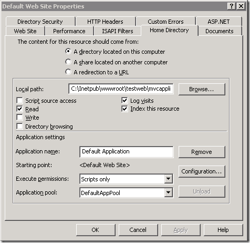The height and width of the screenshot is (243, 250).
Task: Open the ASP.NET tab
Action: pos(218,22)
